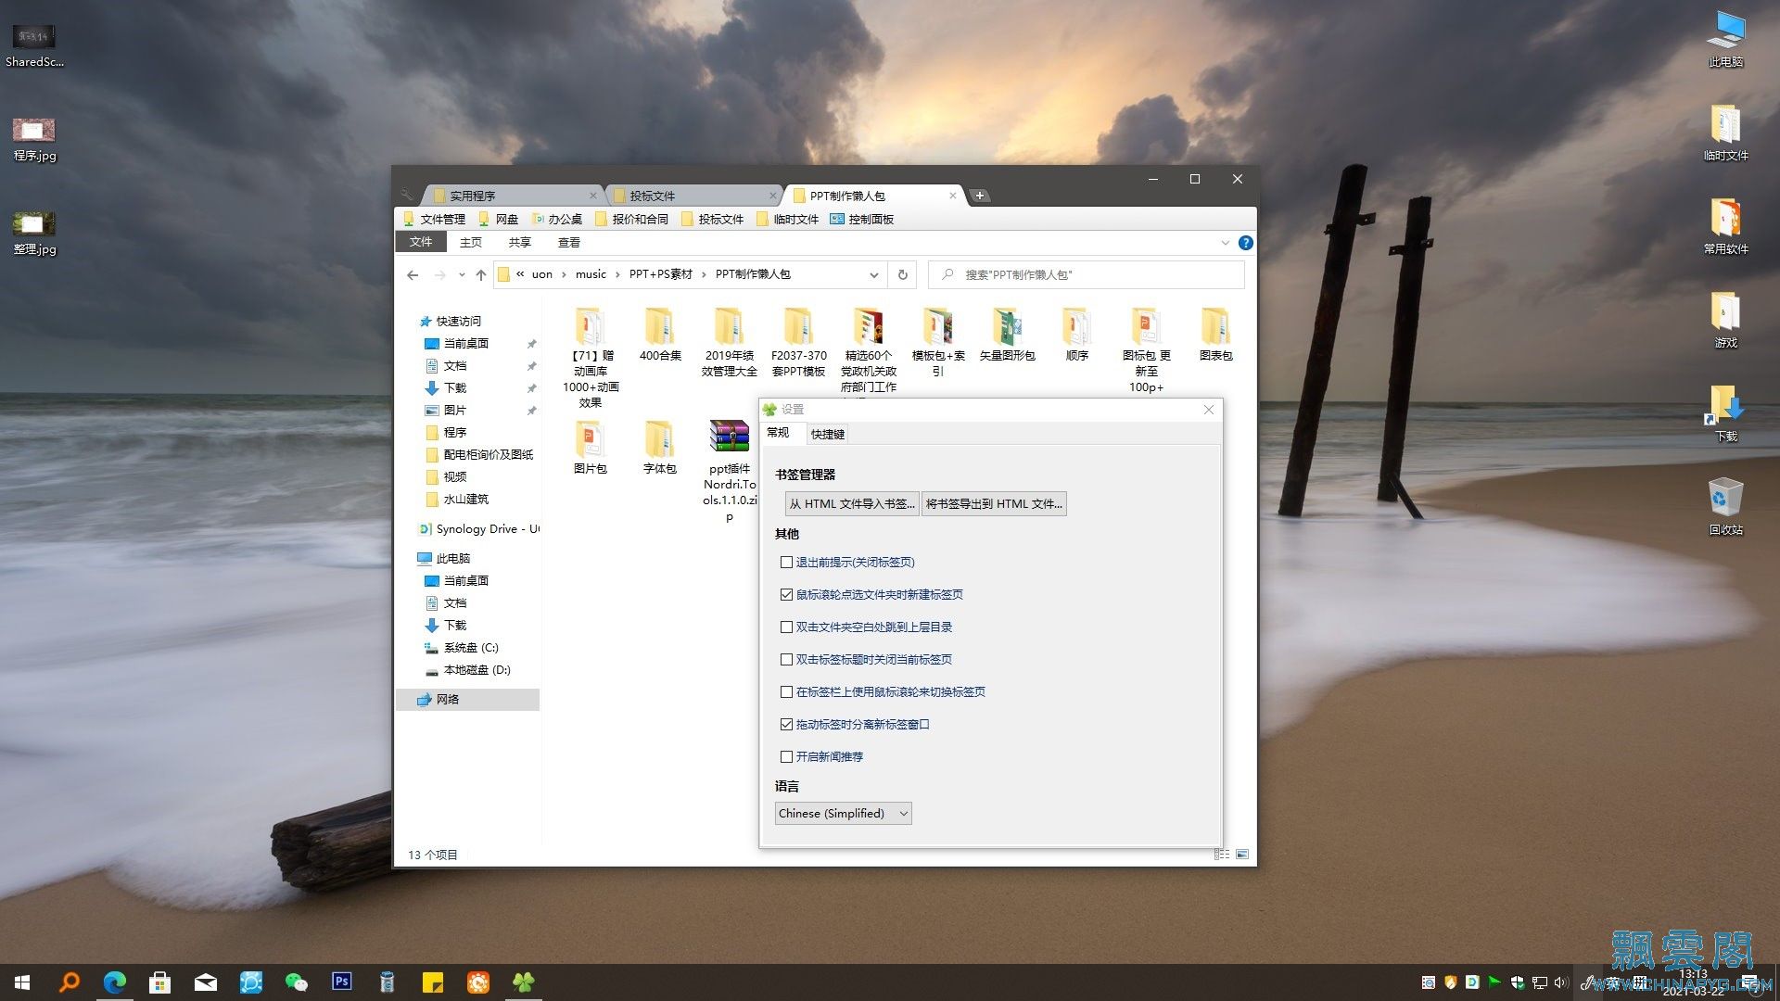Screen dimensions: 1780x1001
Task: Close the PPT制作懒人包 tab
Action: coord(952,196)
